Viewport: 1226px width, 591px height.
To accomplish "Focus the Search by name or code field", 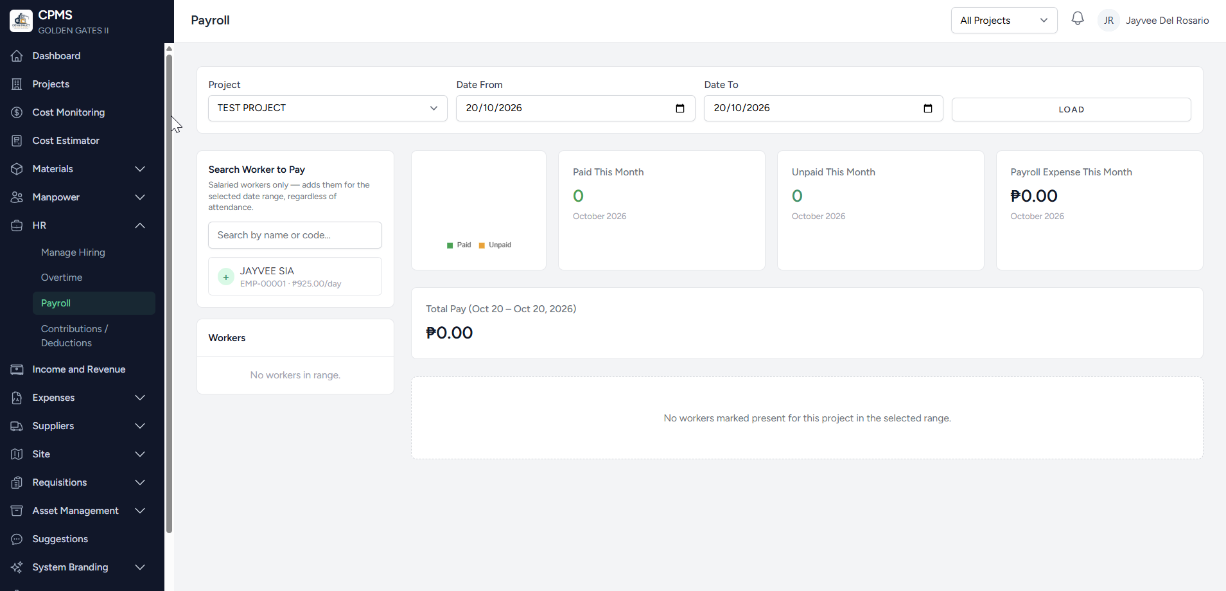I will click(x=295, y=235).
